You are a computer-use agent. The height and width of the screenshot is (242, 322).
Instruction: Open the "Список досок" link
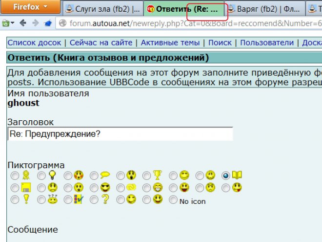point(35,43)
